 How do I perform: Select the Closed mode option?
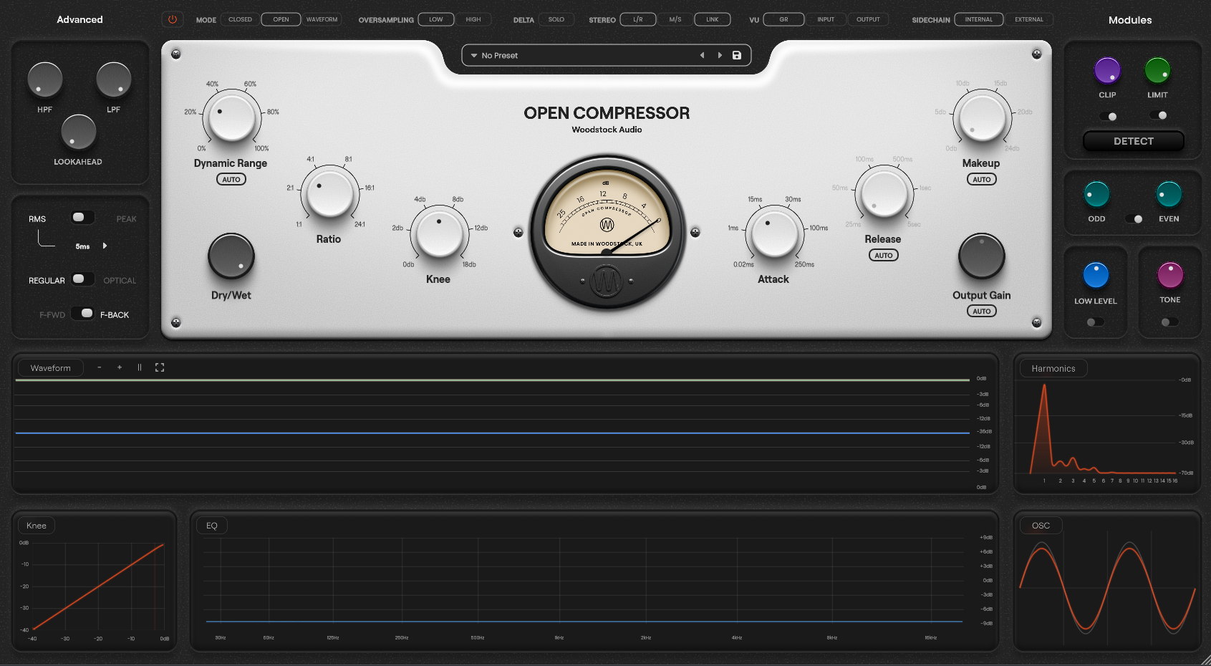click(240, 19)
